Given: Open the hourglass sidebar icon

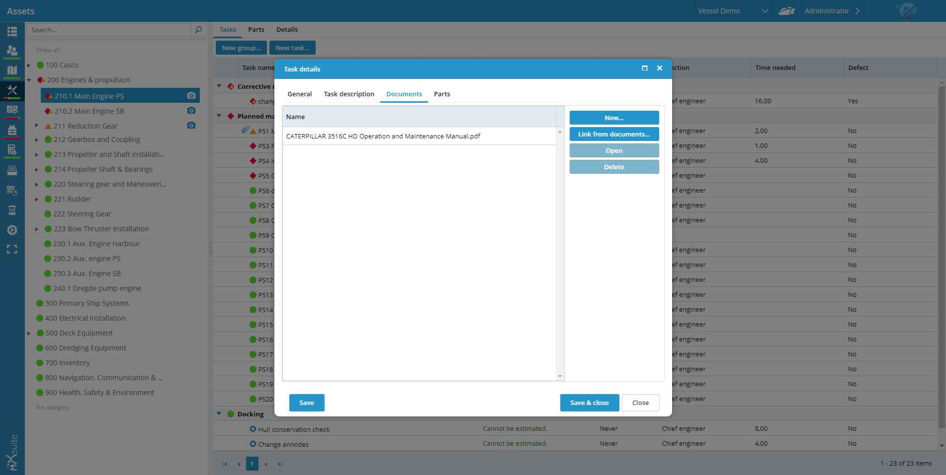Looking at the screenshot, I should click(12, 210).
